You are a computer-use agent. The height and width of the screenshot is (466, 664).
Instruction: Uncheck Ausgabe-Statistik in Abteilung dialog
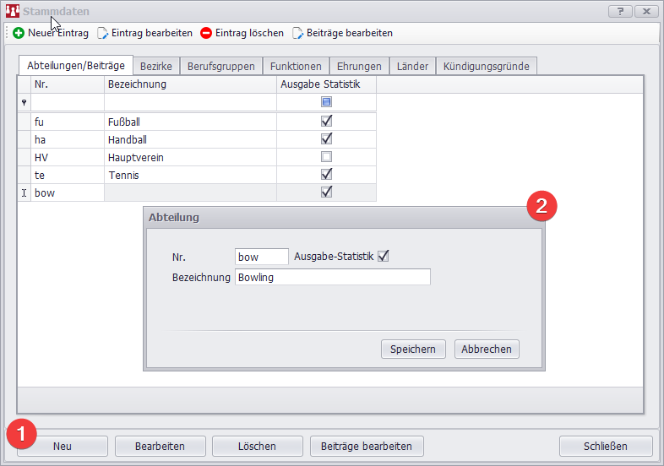[383, 256]
